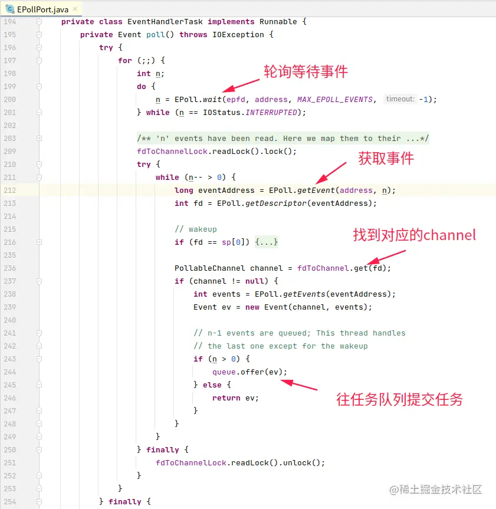
Task: Collapse the if (n > 0) block at line 243
Action: pyautogui.click(x=39, y=359)
